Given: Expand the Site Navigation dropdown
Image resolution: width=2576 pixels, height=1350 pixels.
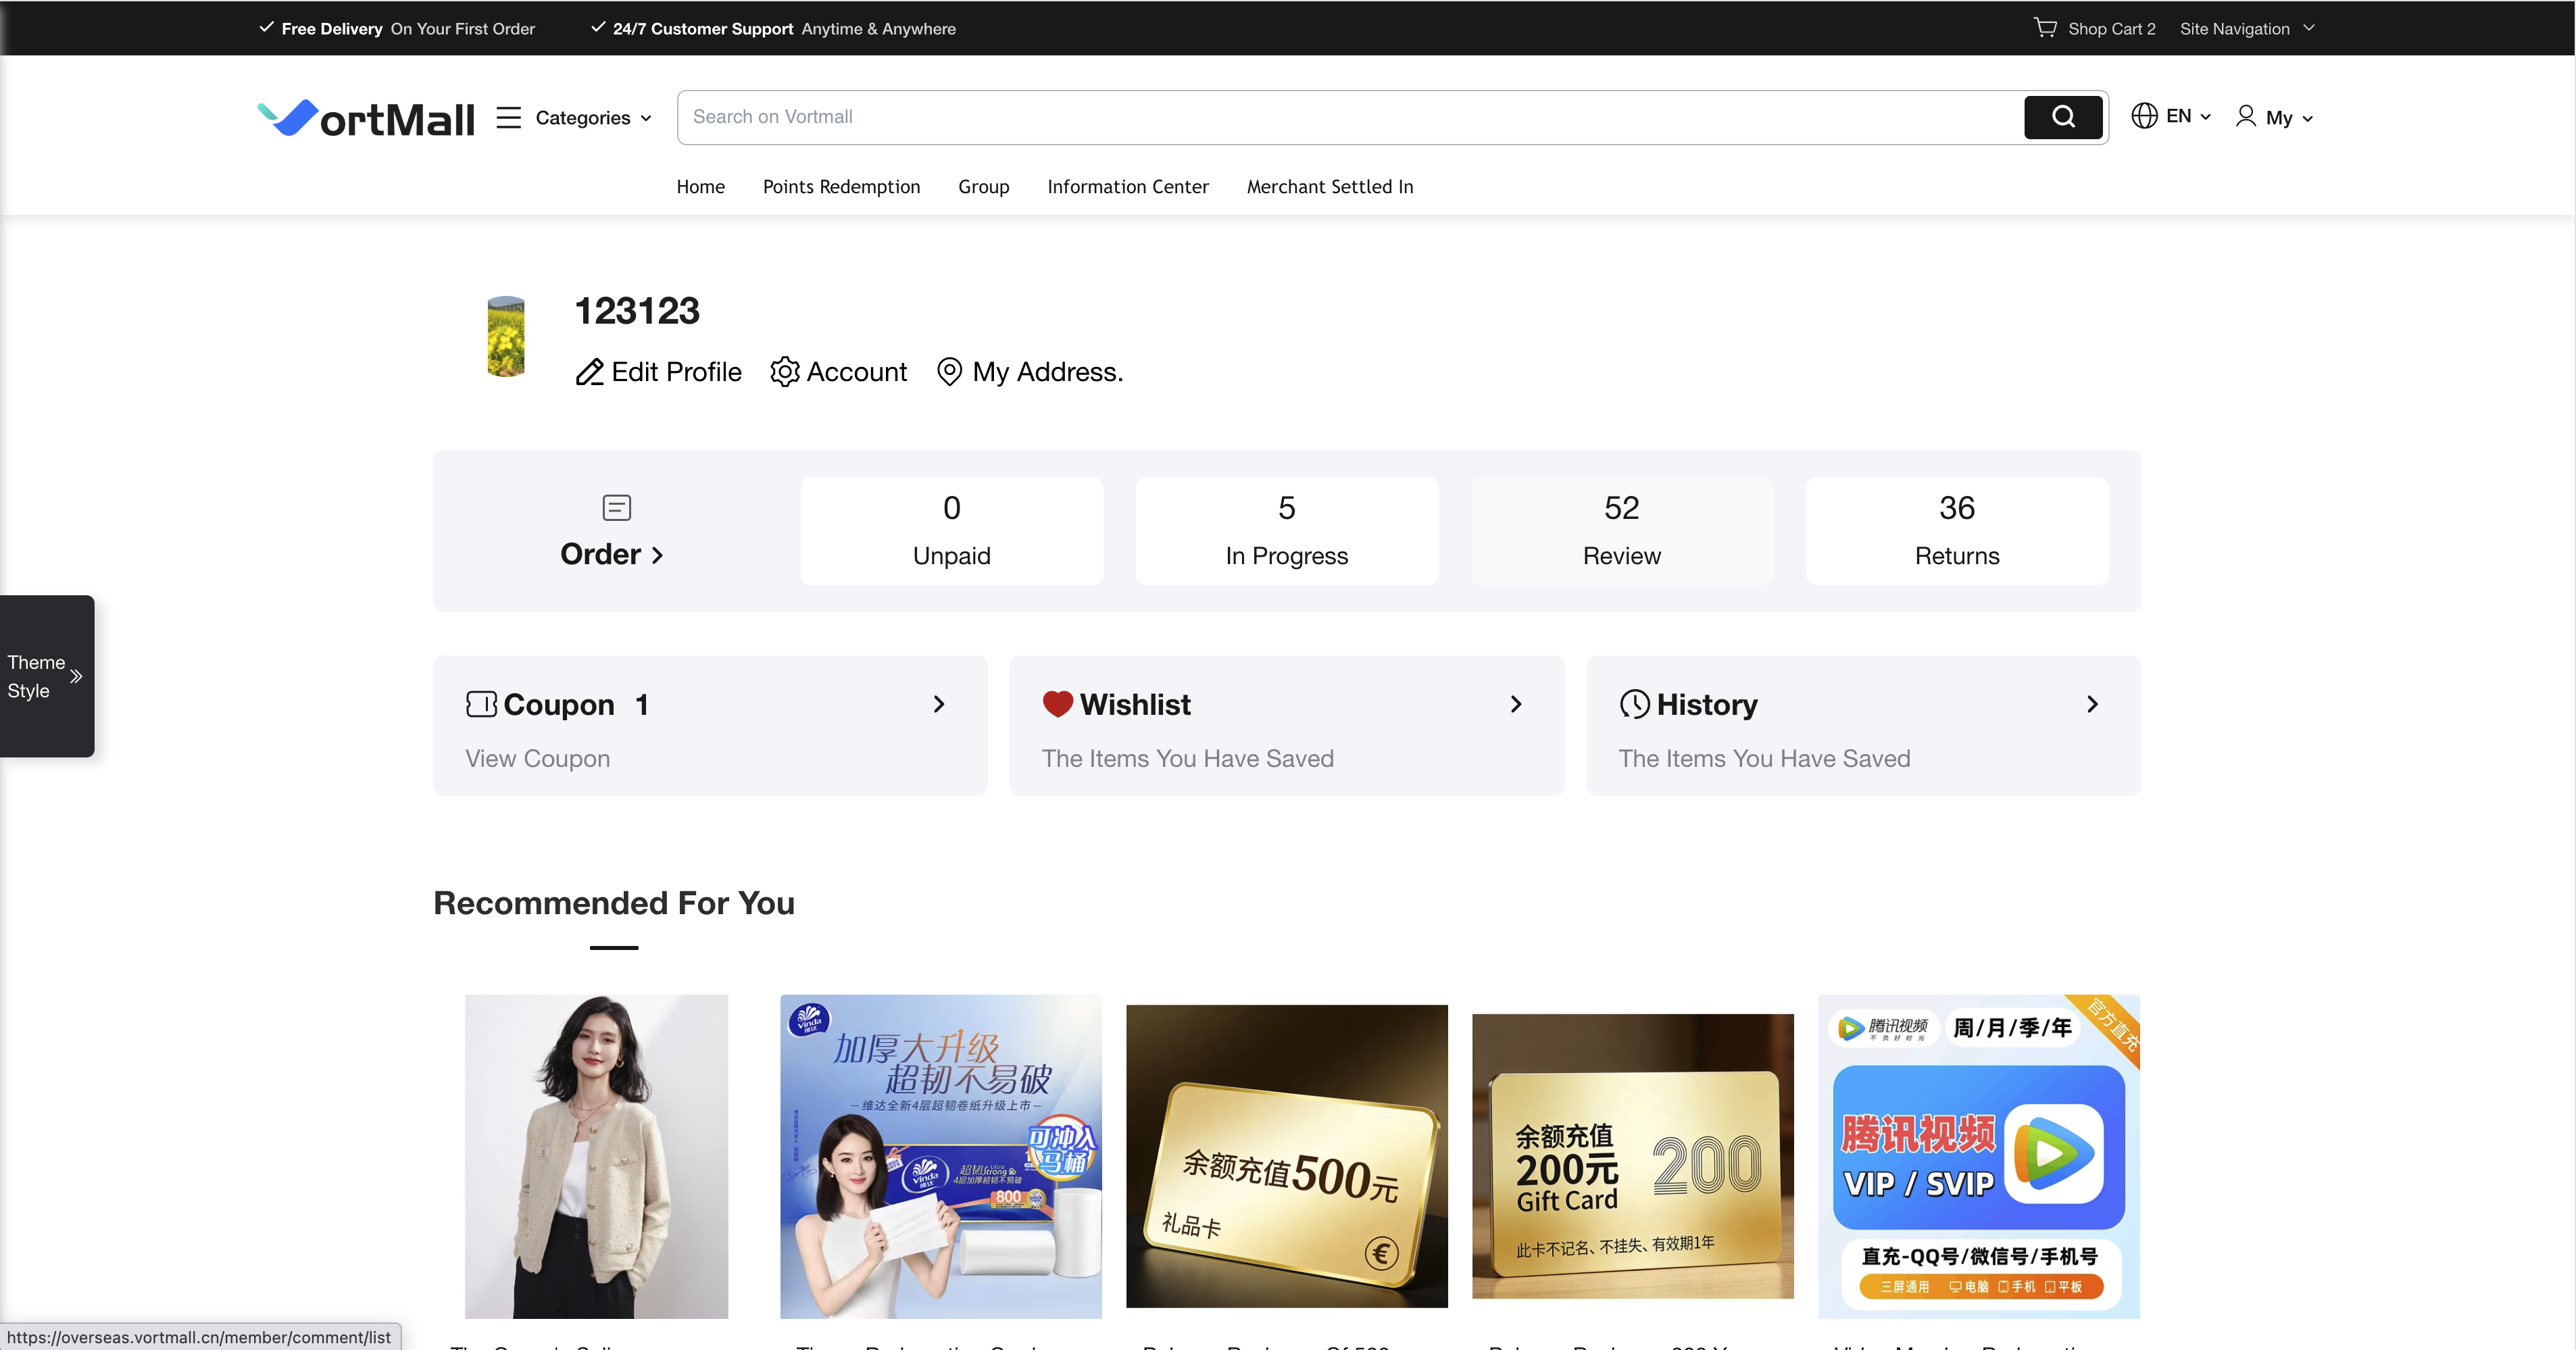Looking at the screenshot, I should tap(2246, 28).
